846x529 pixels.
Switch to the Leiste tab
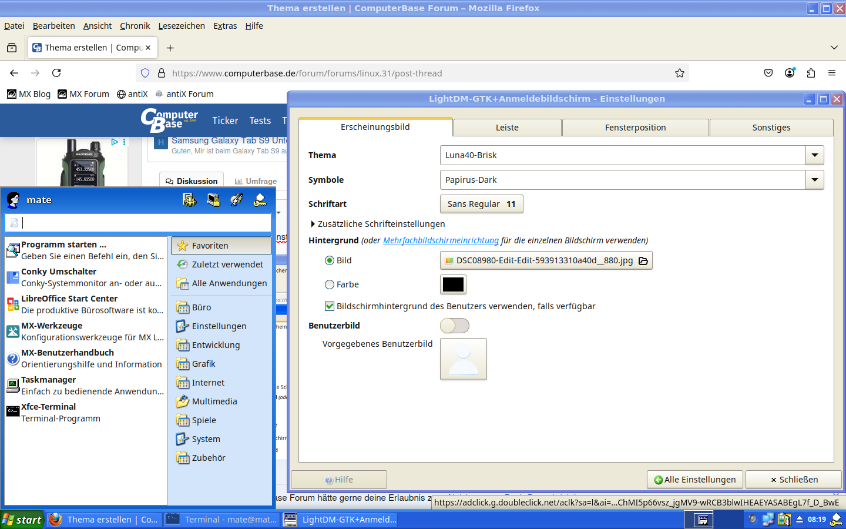[x=507, y=128]
